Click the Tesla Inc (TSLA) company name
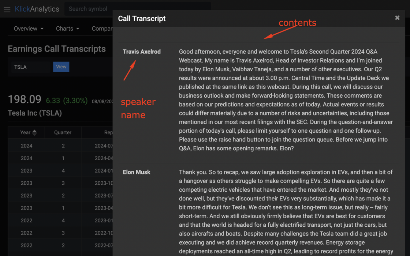 (35, 113)
